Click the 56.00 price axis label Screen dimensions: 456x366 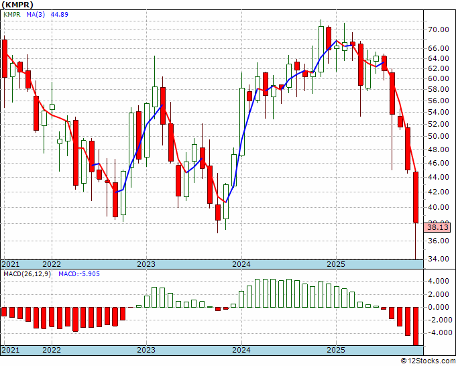[x=438, y=101]
